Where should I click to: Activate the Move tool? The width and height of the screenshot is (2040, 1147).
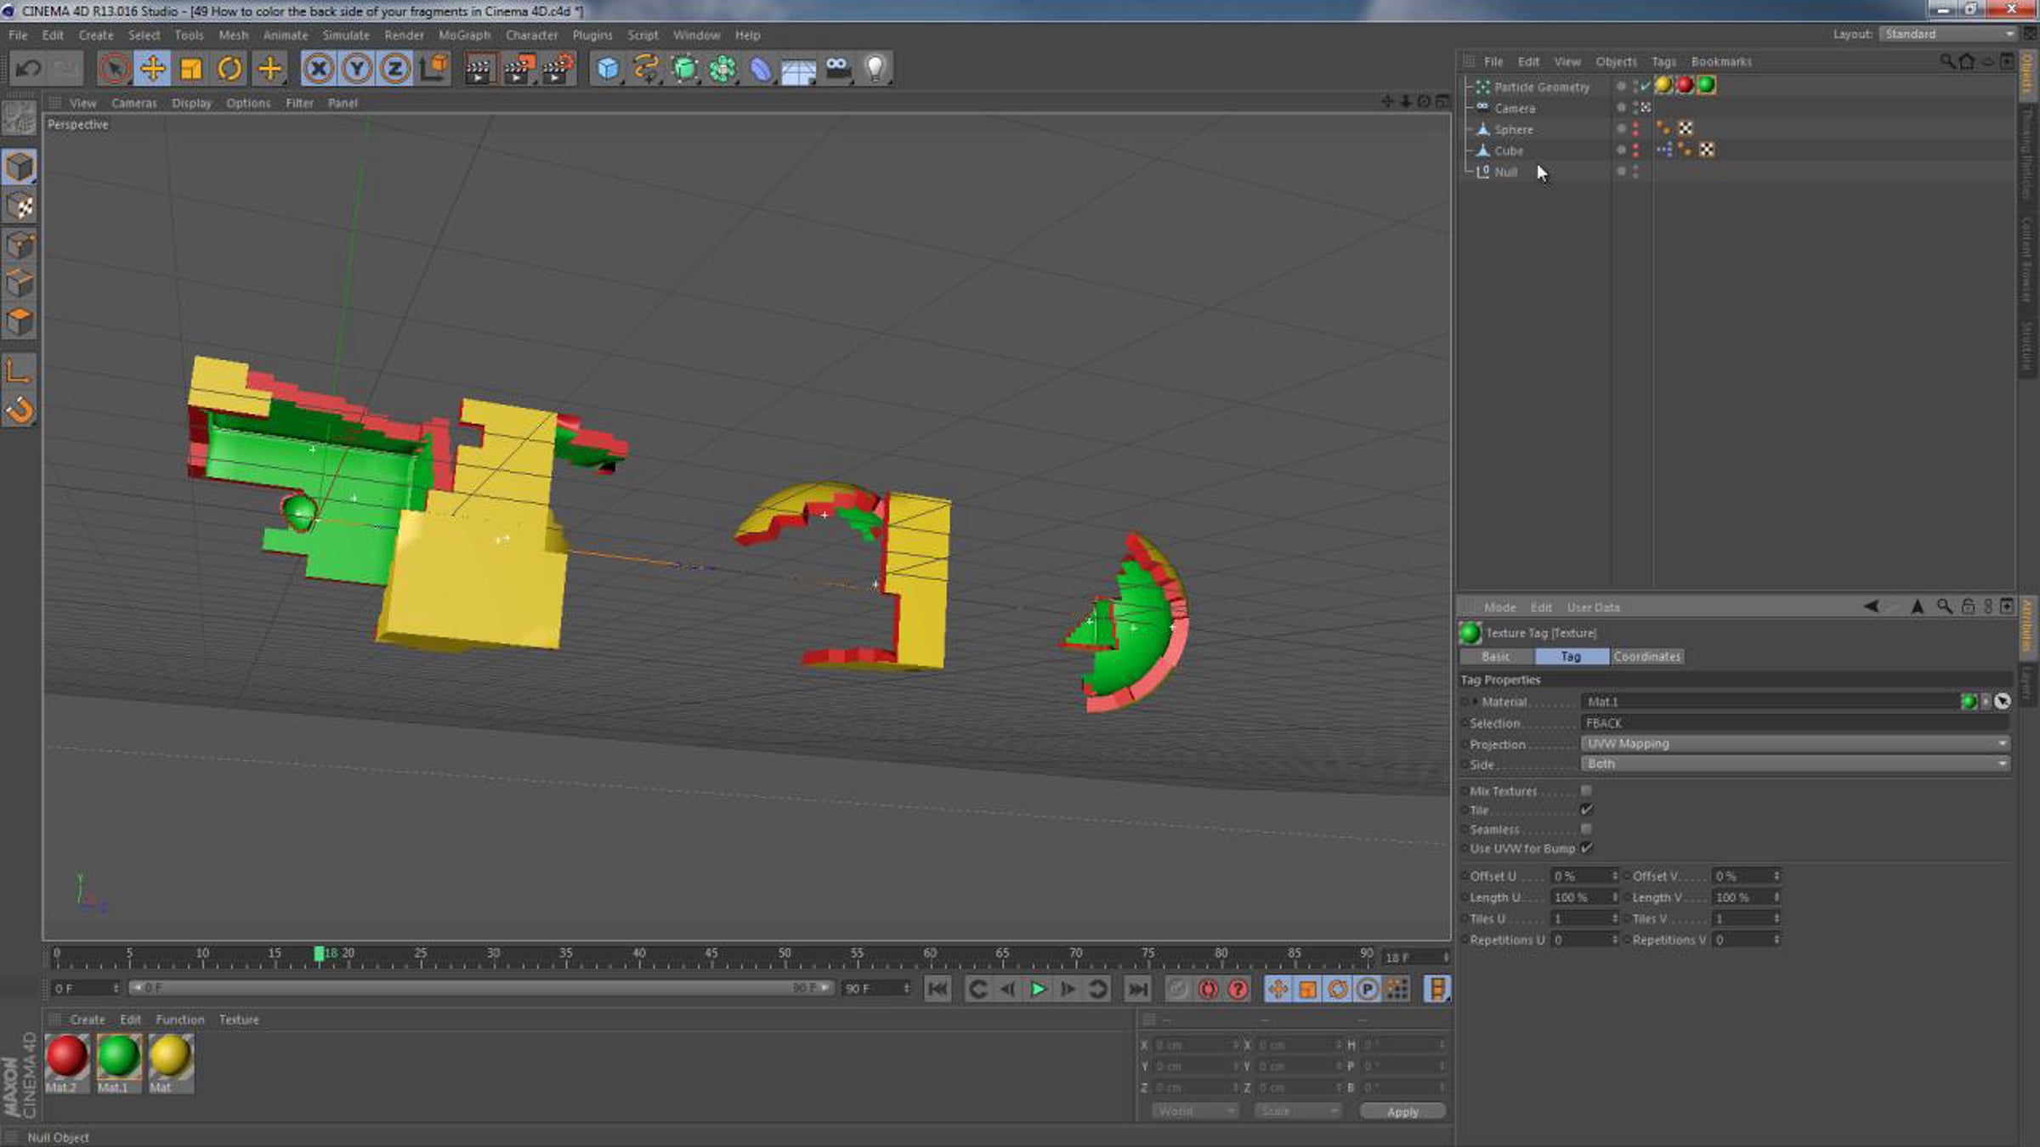point(152,68)
